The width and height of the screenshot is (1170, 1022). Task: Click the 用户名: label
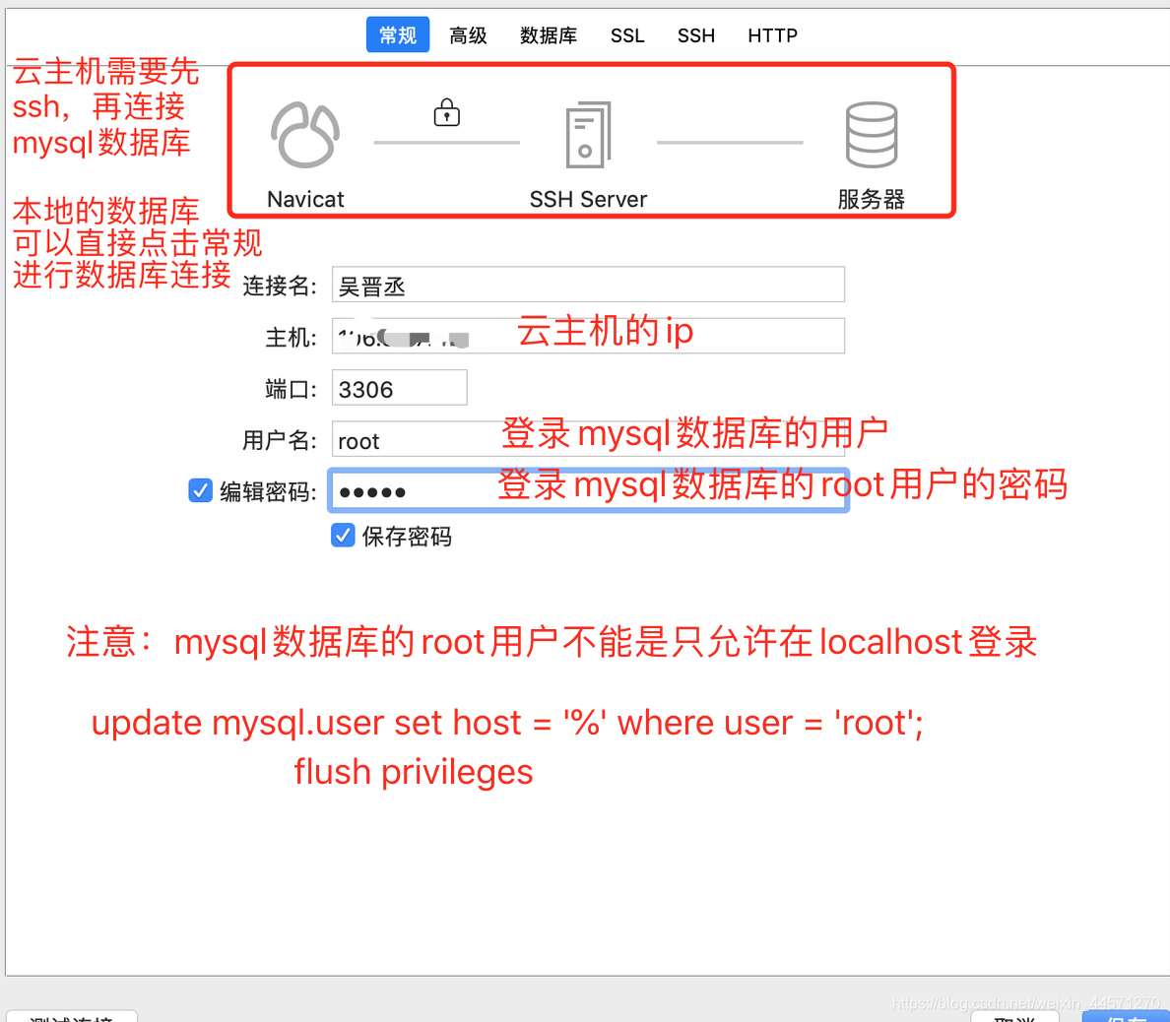[280, 440]
